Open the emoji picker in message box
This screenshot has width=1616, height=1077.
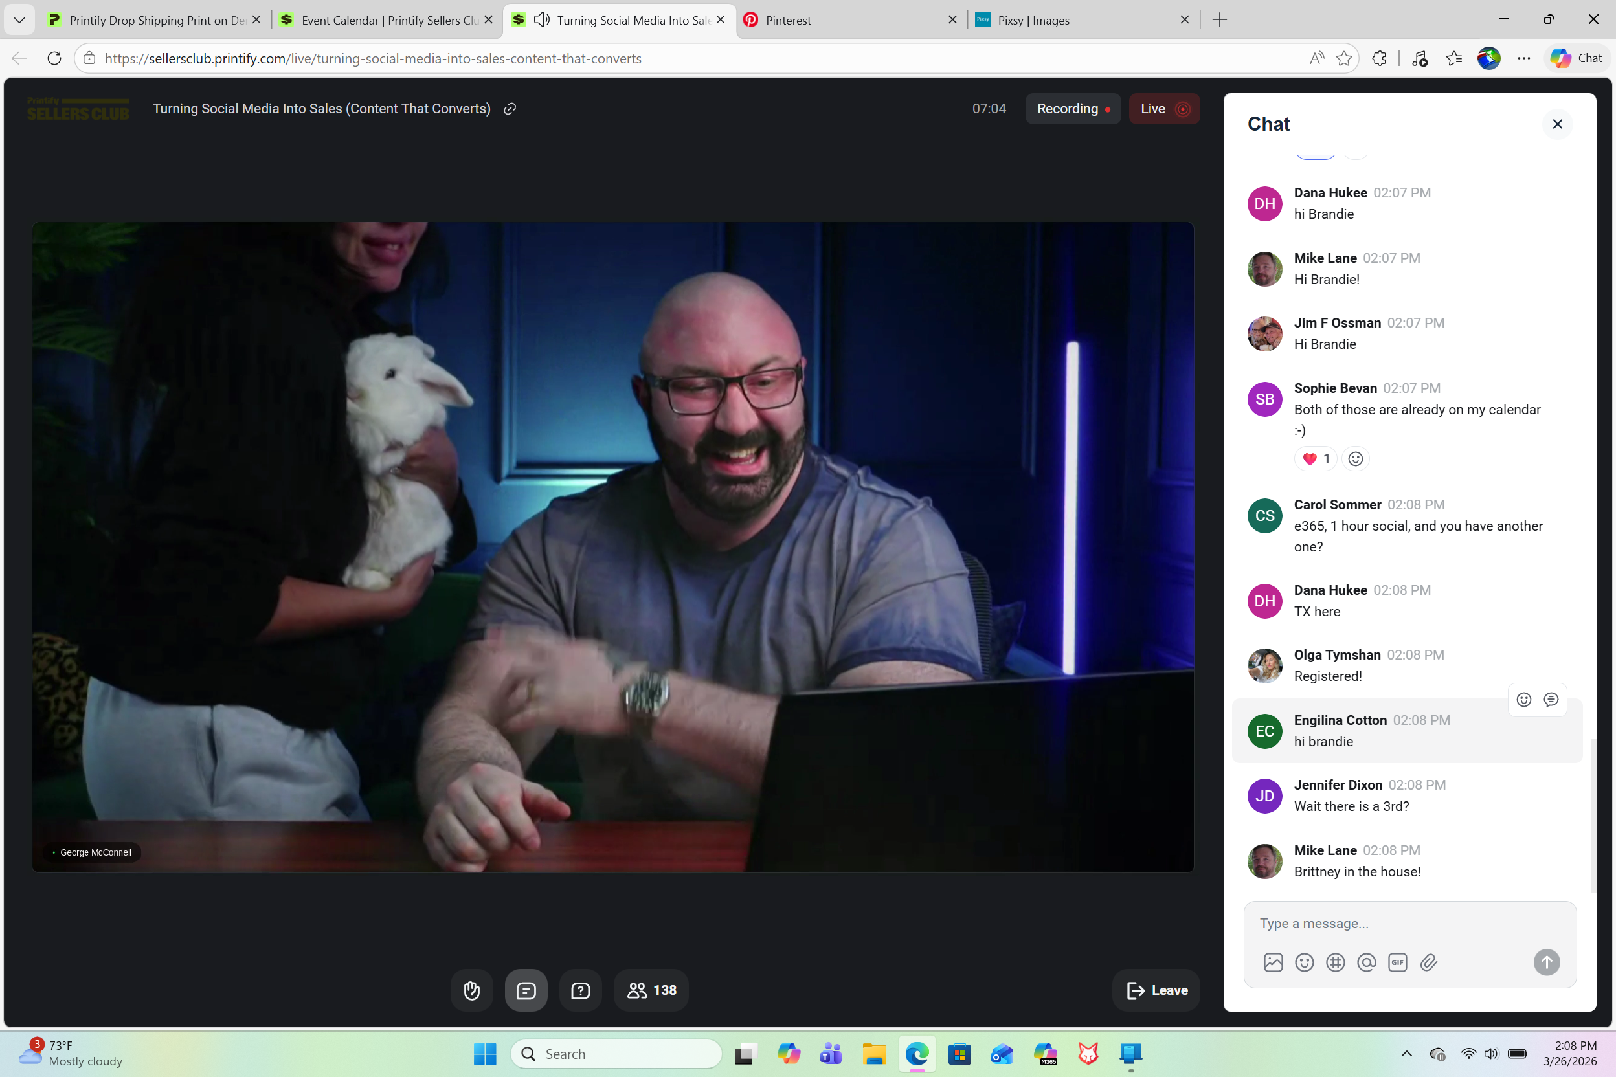tap(1304, 962)
